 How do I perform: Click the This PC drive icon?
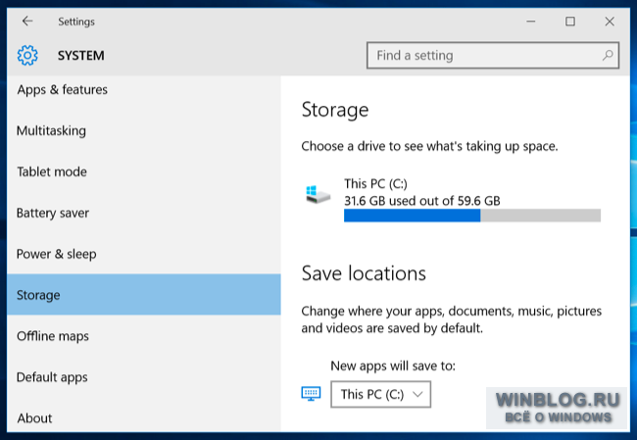click(318, 194)
